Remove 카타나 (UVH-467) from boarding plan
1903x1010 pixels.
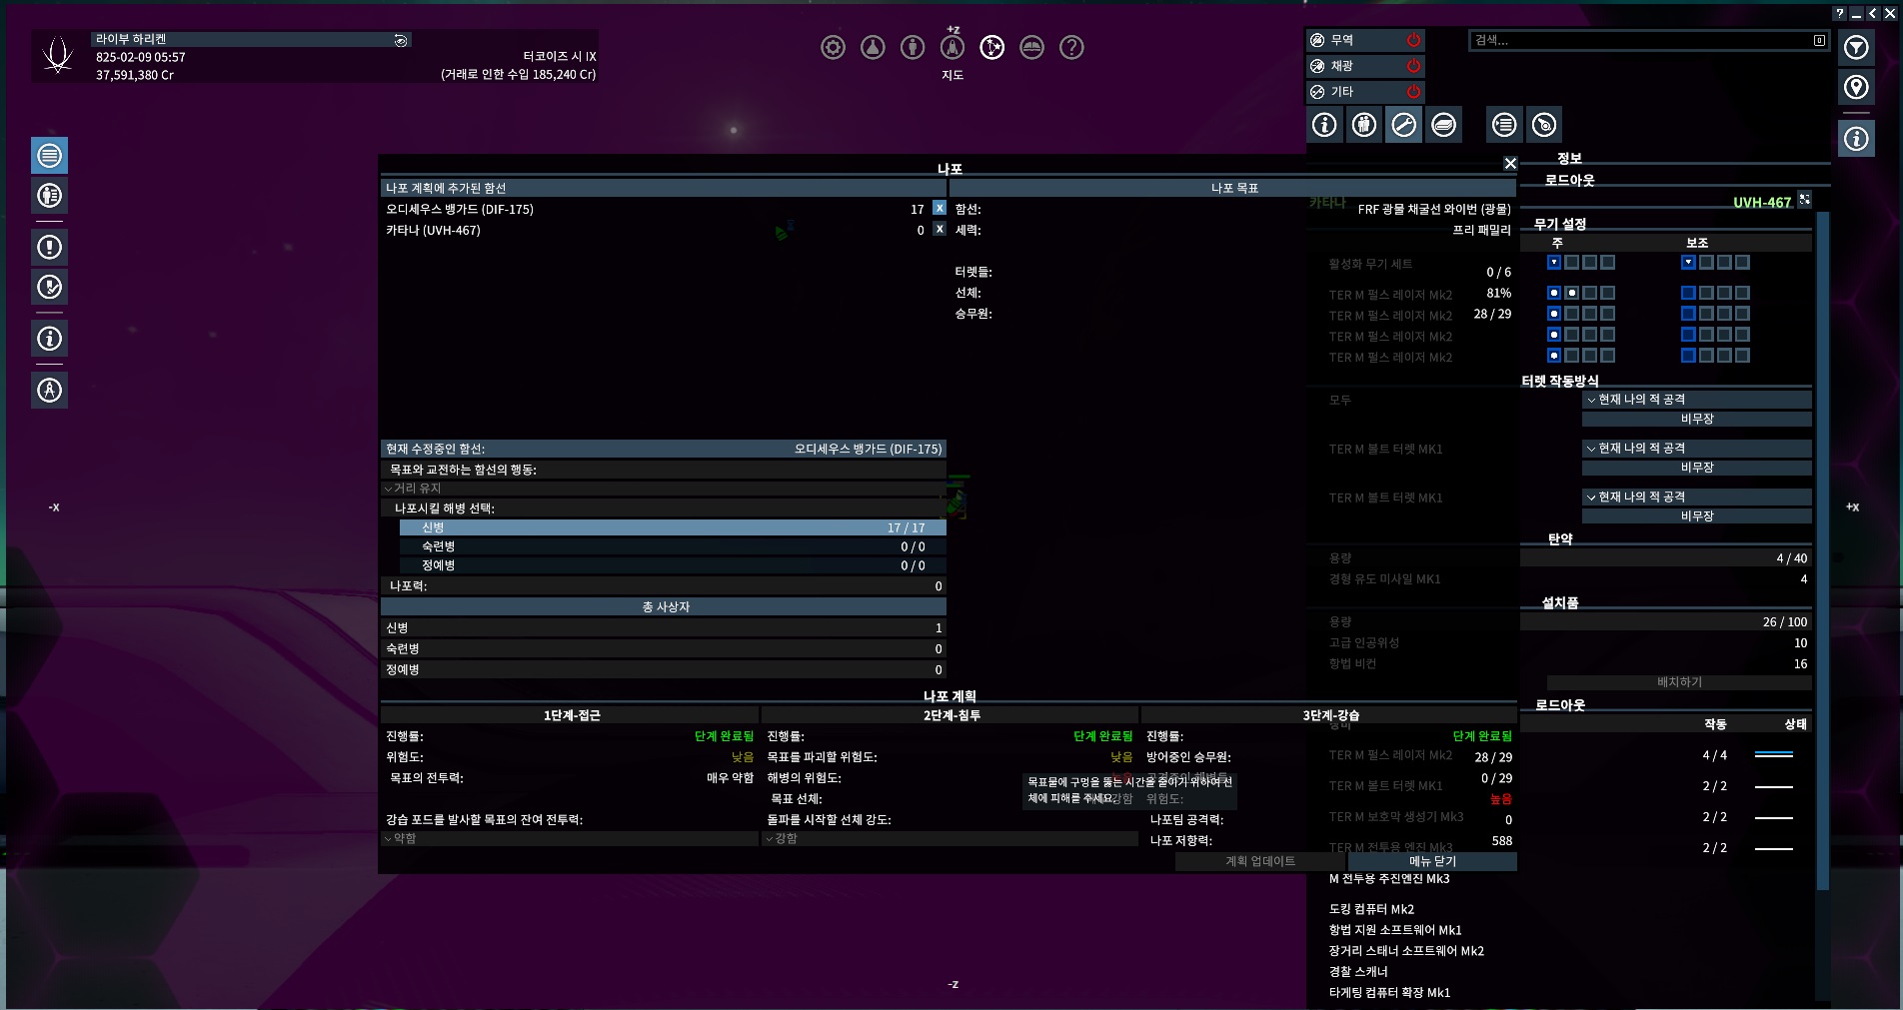940,229
